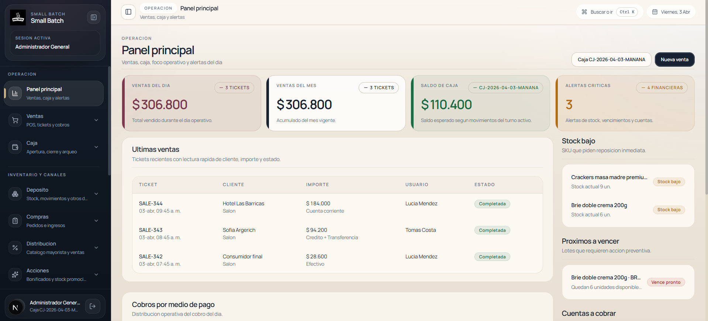The height and width of the screenshot is (321, 708).
Task: Click the Nueva venta button
Action: (674, 60)
